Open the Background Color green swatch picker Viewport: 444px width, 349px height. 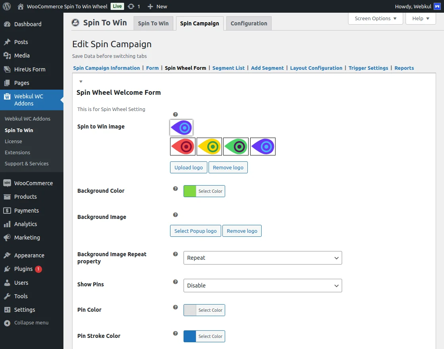click(190, 191)
